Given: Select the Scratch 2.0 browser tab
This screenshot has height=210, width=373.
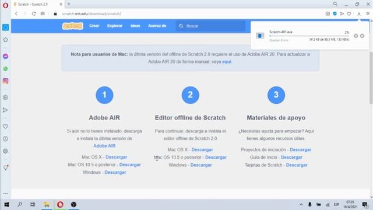Looking at the screenshot, I should click(x=38, y=4).
